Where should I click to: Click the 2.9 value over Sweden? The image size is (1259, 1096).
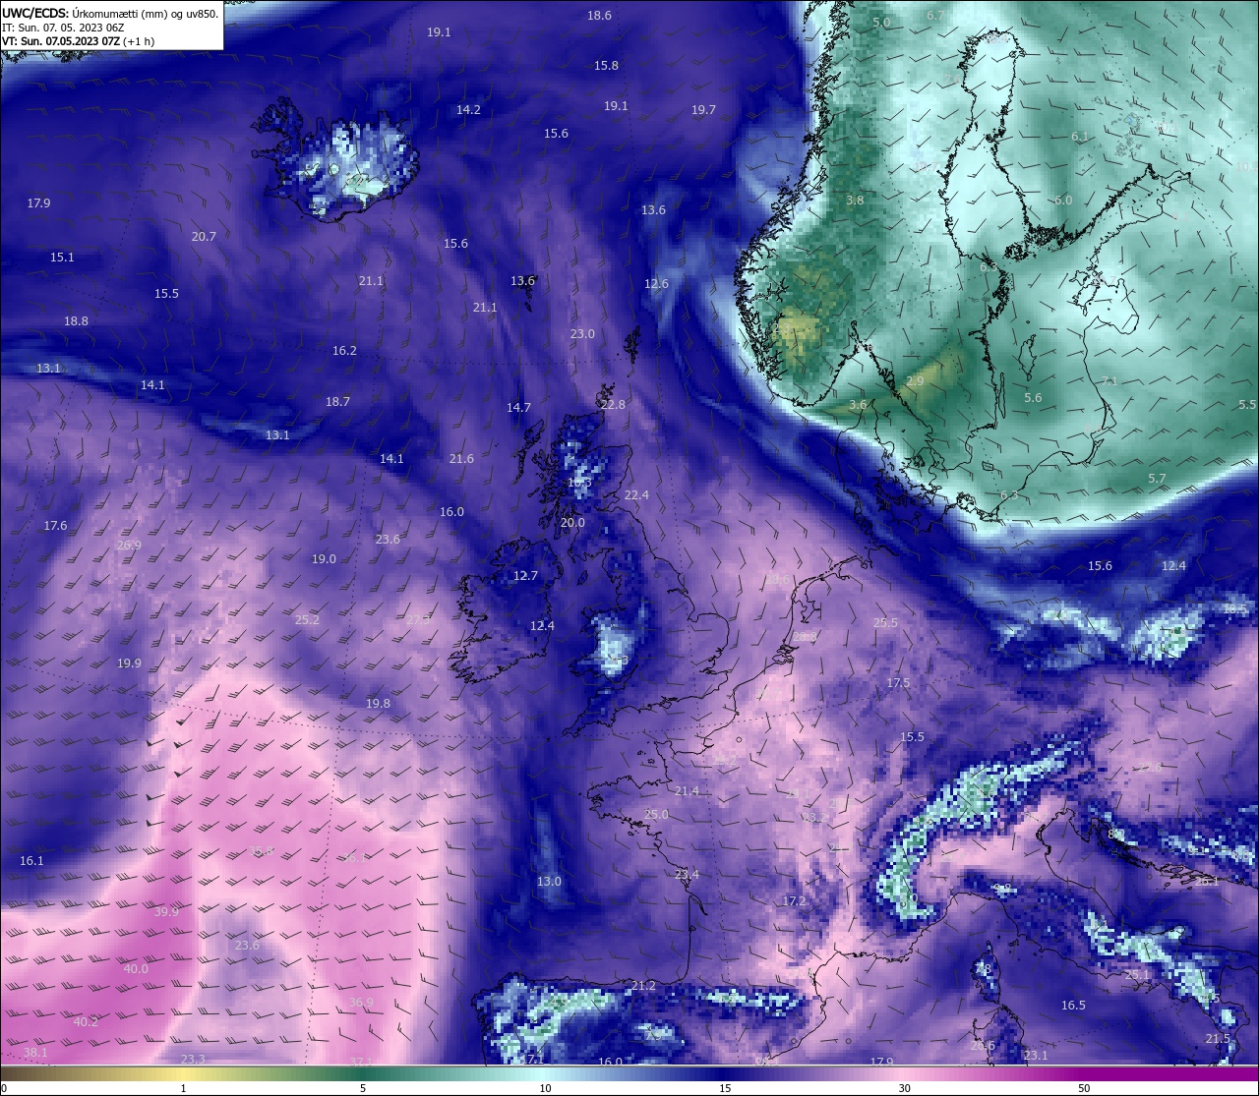(x=915, y=381)
